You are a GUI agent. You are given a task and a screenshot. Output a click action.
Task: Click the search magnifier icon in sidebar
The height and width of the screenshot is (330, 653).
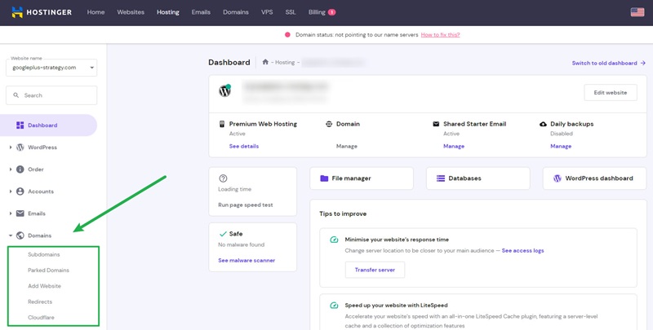tap(16, 95)
